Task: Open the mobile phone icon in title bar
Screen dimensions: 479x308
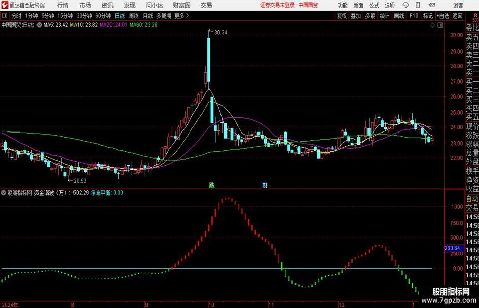Action: 418,5
